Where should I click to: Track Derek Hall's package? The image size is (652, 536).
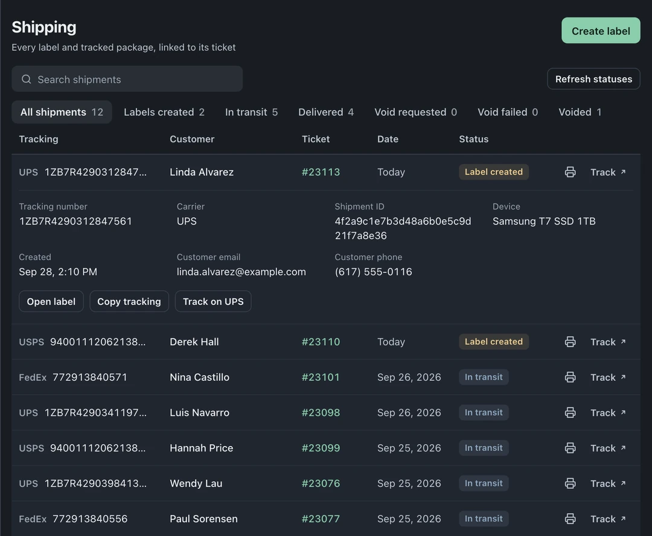coord(608,342)
